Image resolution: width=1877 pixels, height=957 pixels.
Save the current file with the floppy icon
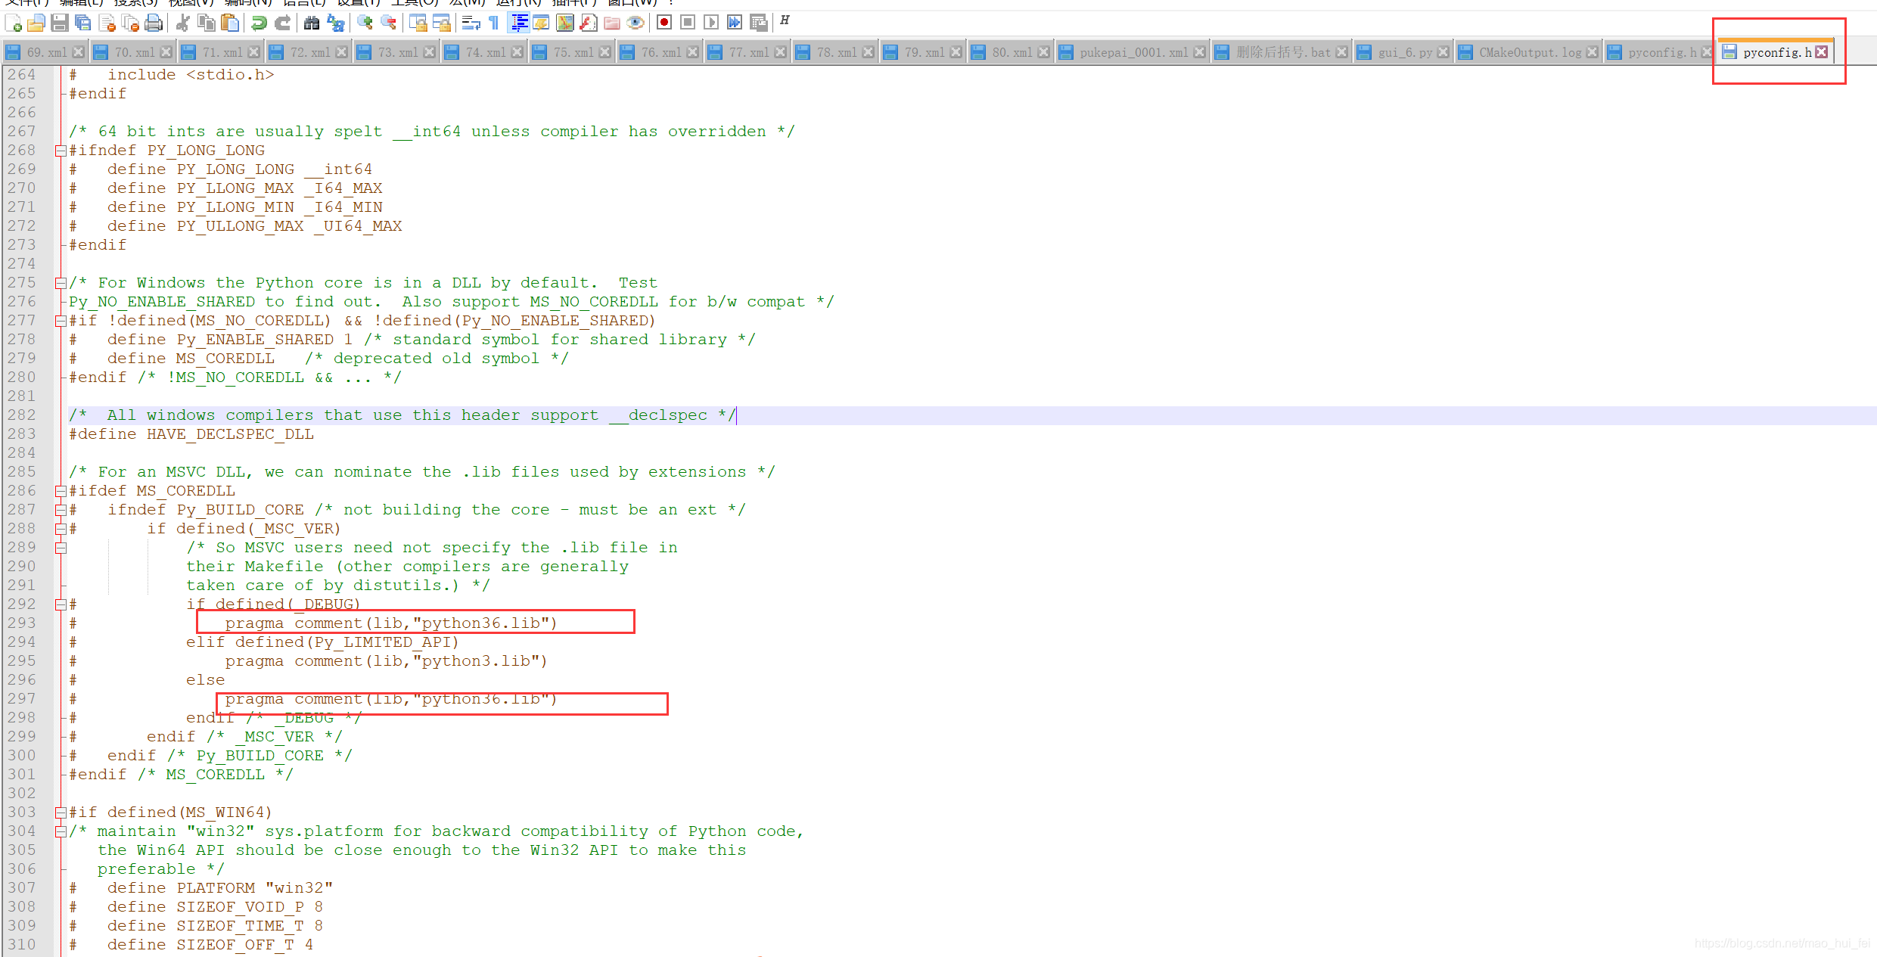coord(59,23)
